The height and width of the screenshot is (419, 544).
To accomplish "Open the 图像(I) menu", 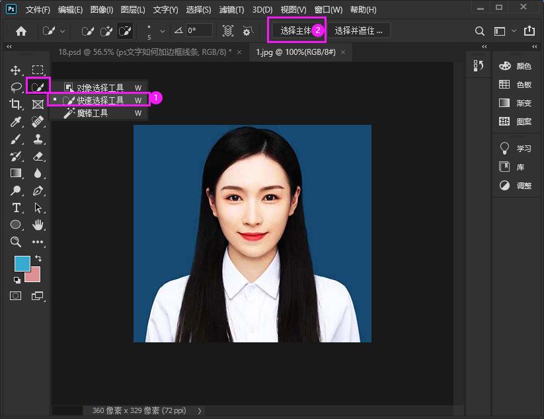I will pyautogui.click(x=102, y=10).
